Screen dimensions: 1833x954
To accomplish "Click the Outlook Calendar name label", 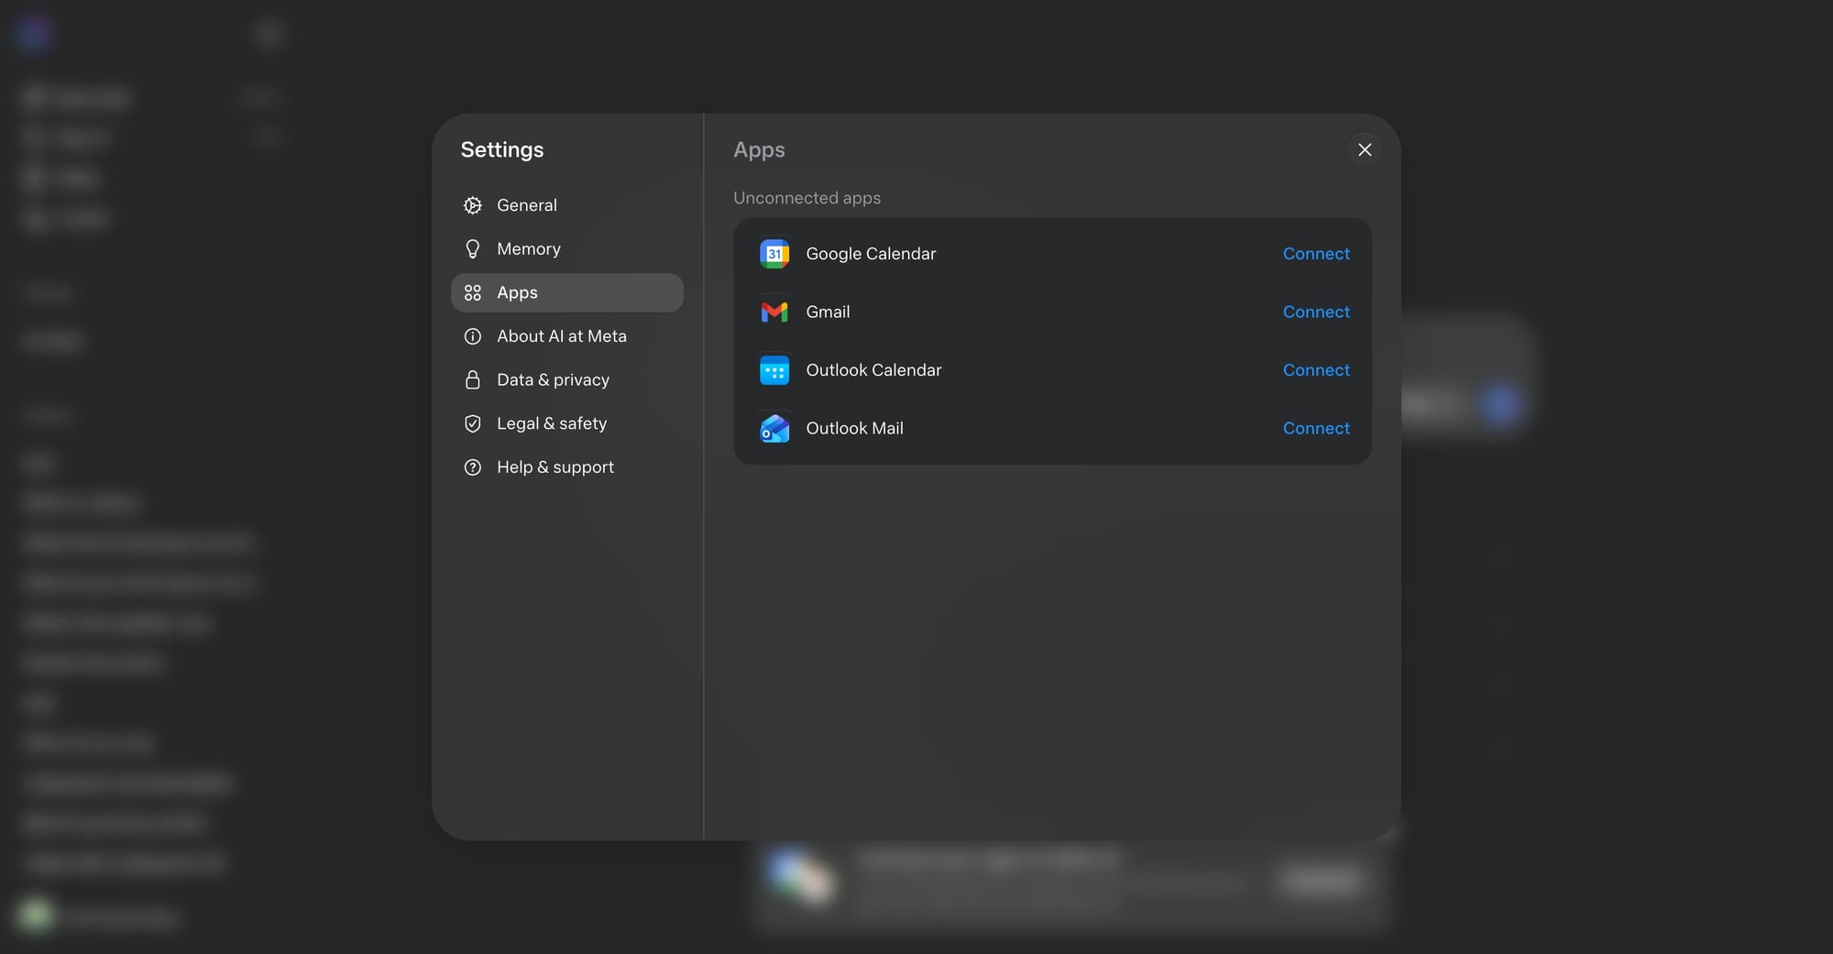I will [873, 370].
